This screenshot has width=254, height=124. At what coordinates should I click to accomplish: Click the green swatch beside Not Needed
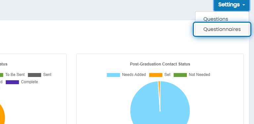[180, 75]
